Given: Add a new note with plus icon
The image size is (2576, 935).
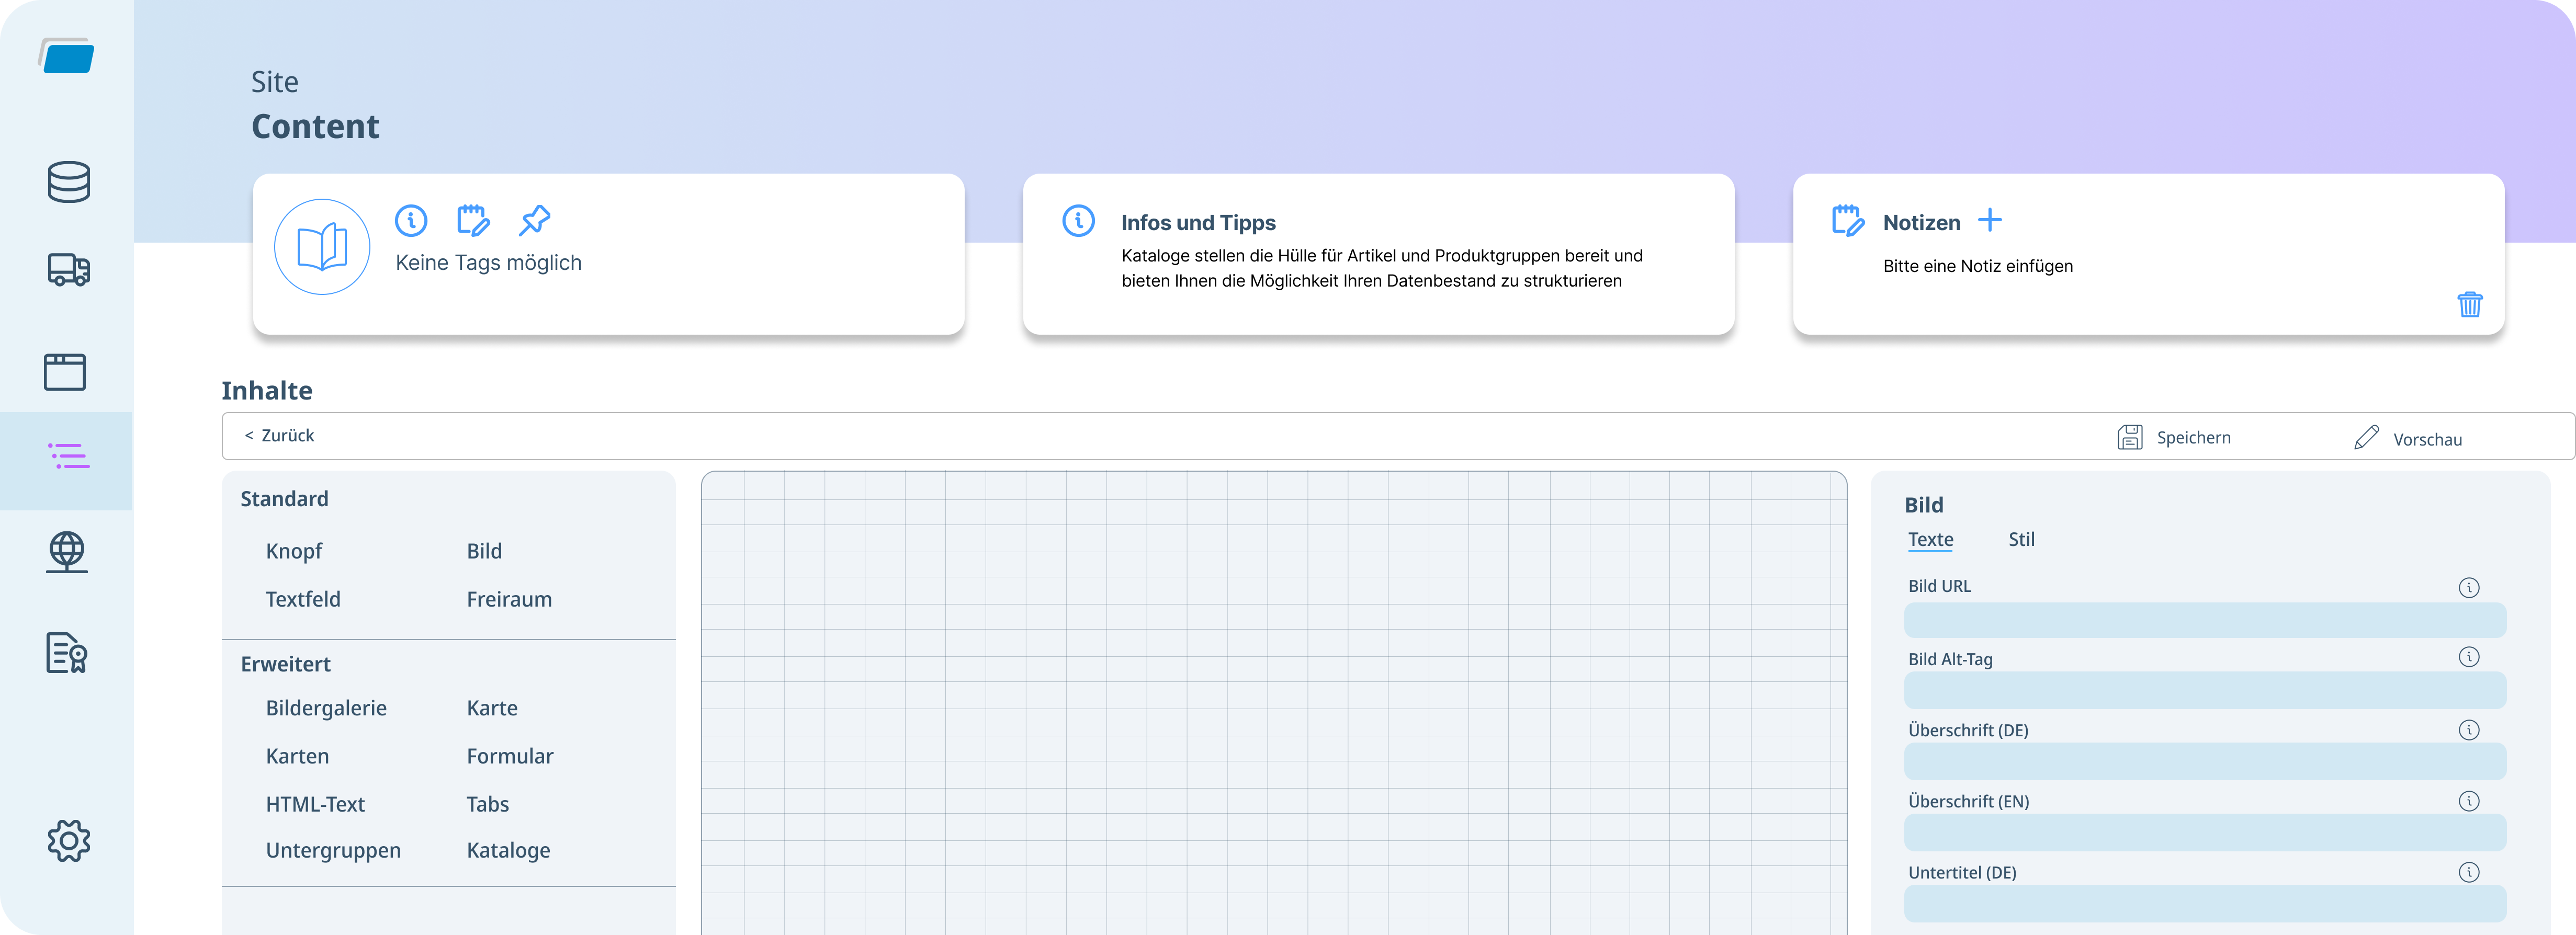Looking at the screenshot, I should point(1990,220).
